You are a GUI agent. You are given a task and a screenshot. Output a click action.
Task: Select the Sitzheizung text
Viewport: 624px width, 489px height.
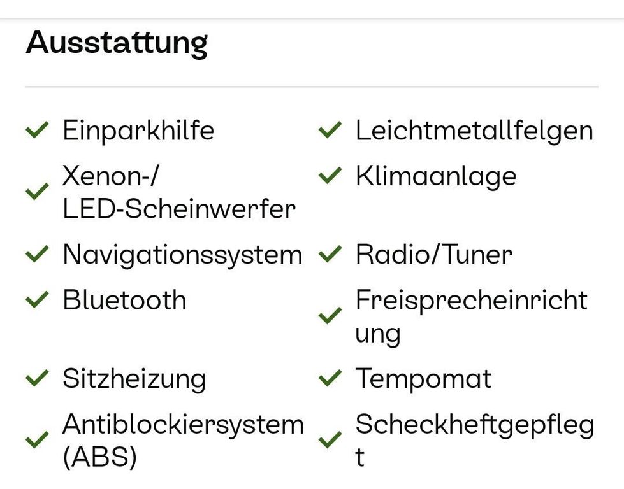tap(134, 379)
